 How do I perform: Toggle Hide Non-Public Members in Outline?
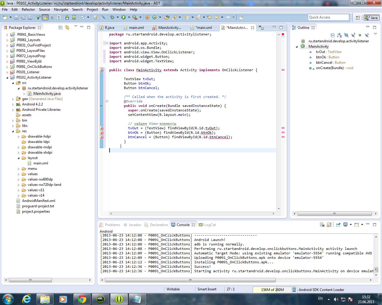point(360,35)
